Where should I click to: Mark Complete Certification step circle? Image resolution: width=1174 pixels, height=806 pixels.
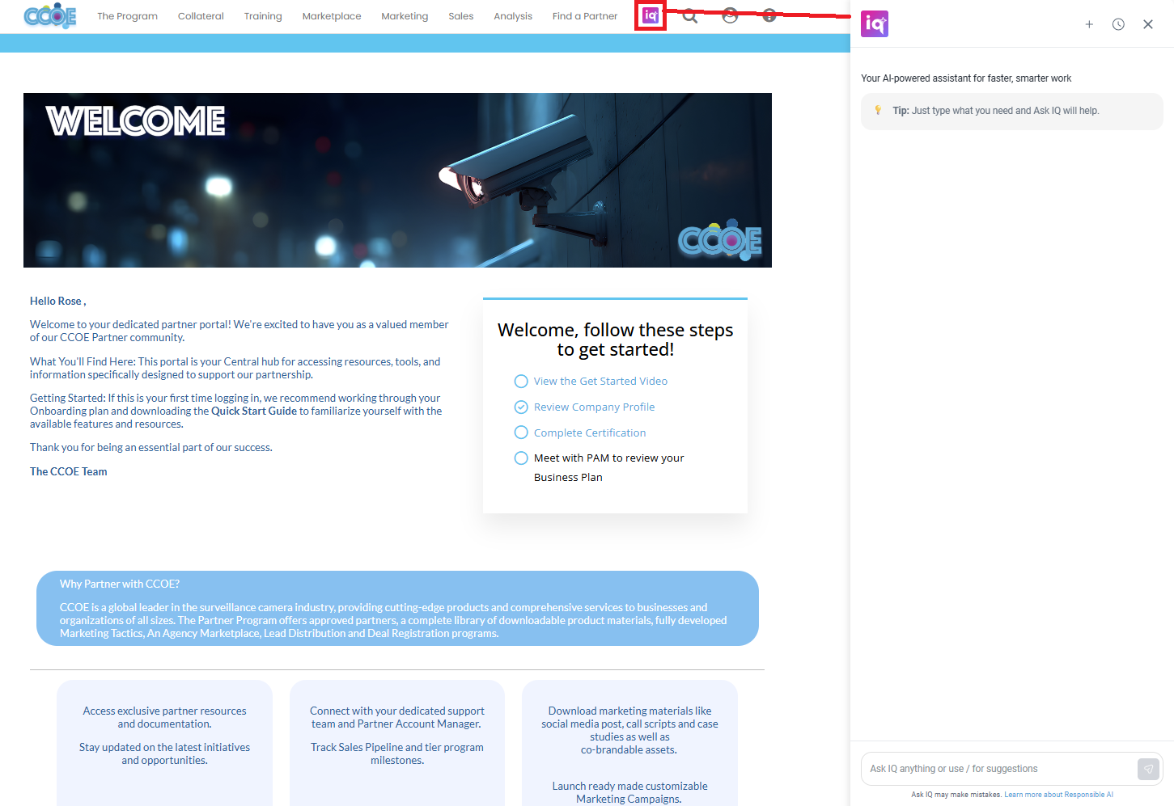[x=521, y=433]
